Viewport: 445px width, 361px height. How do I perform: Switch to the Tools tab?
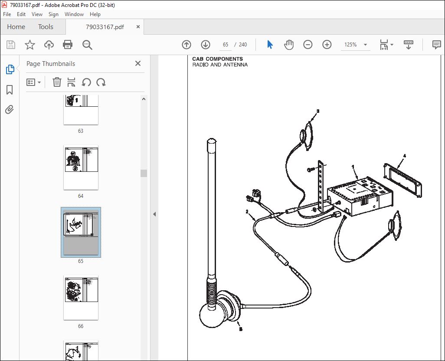46,26
